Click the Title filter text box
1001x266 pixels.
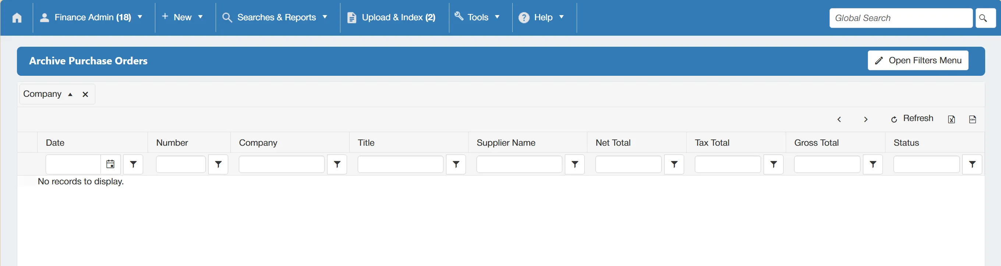(x=401, y=164)
